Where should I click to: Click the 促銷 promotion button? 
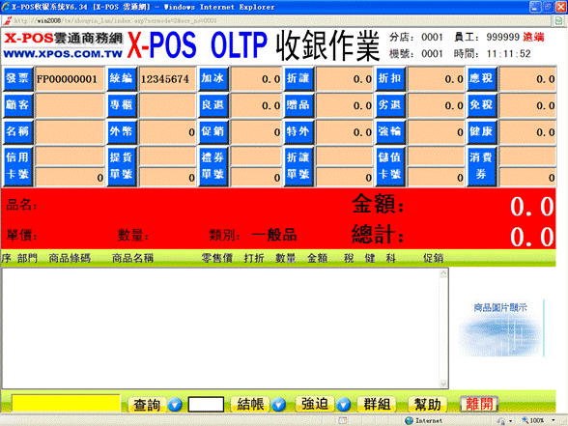click(213, 131)
